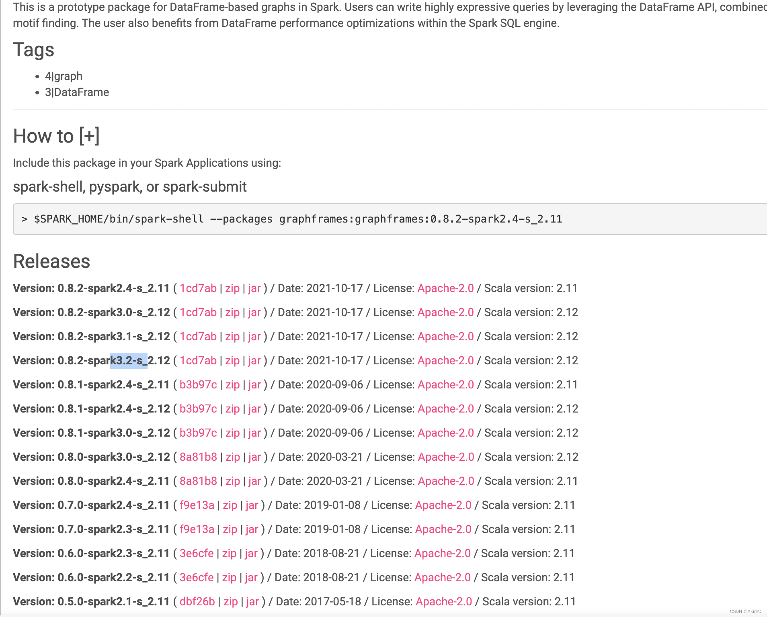This screenshot has height=617, width=767.
Task: Download zip for 0.6.0-spark2.3-s_2.11
Action: click(x=230, y=554)
